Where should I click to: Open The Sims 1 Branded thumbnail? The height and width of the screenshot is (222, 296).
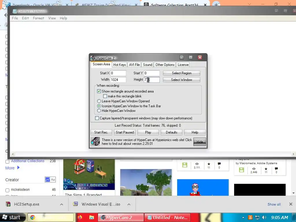pyautogui.click(x=89, y=174)
